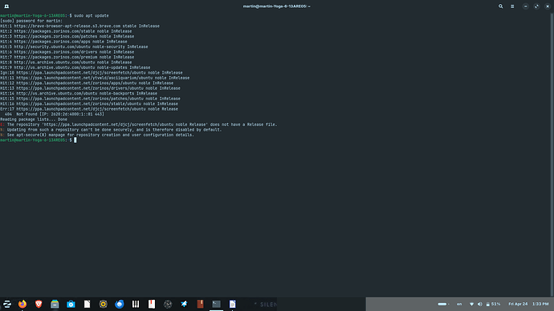This screenshot has height=311, width=554.
Task: Click the '[sudo] password for martin:' line
Action: (31, 21)
